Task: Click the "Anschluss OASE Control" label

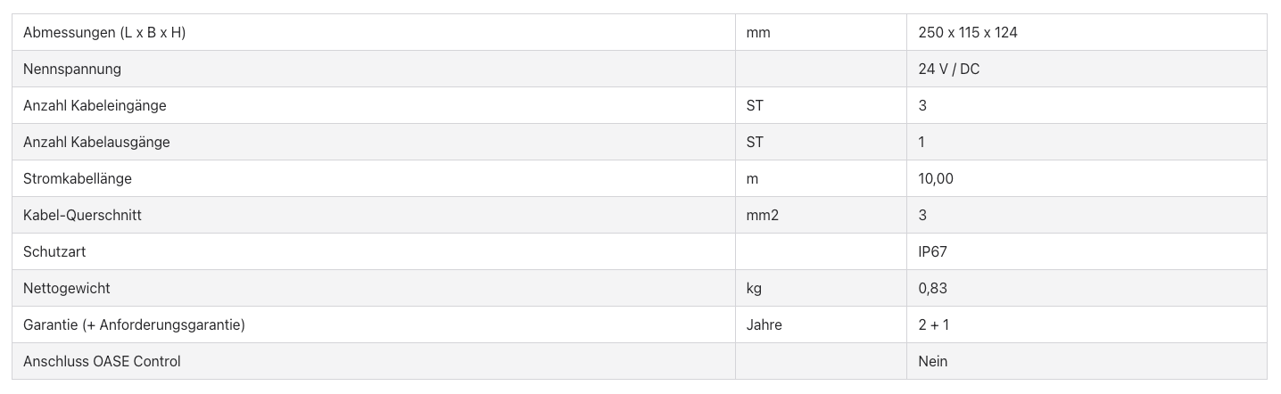Action: (102, 362)
